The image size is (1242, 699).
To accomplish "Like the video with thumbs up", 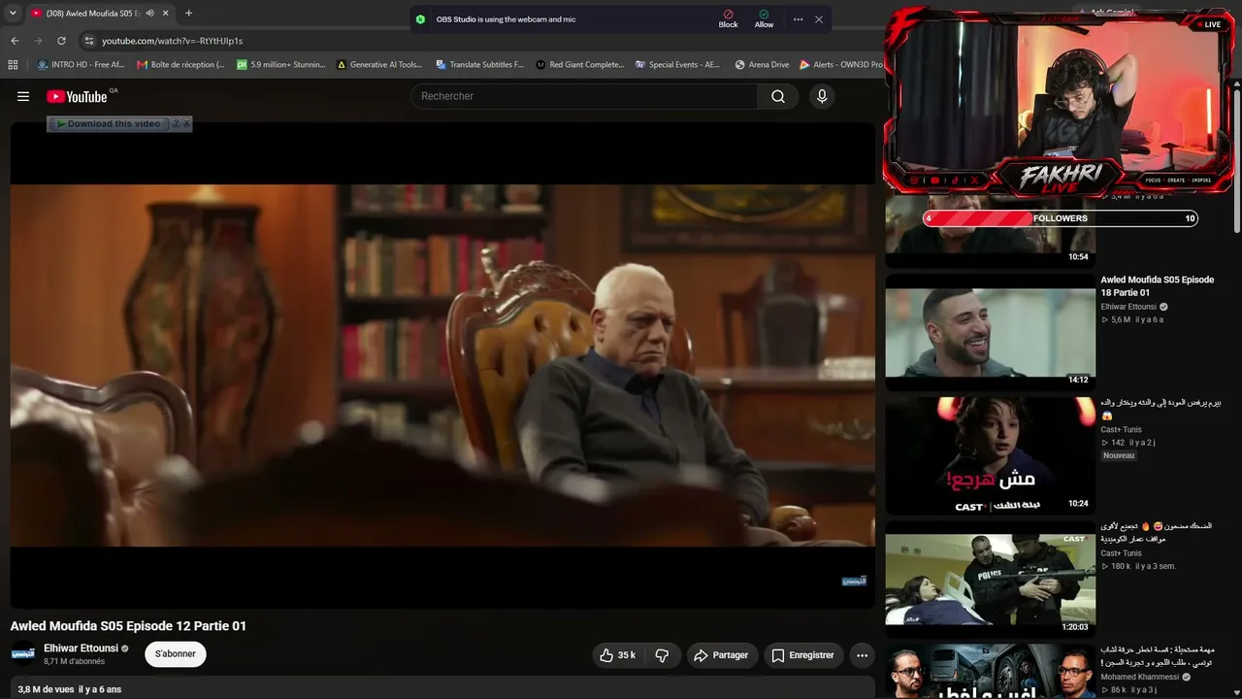I will [618, 655].
